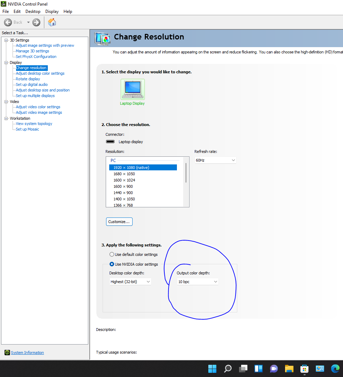Click the Back arrow button
The image size is (343, 377).
(8, 22)
